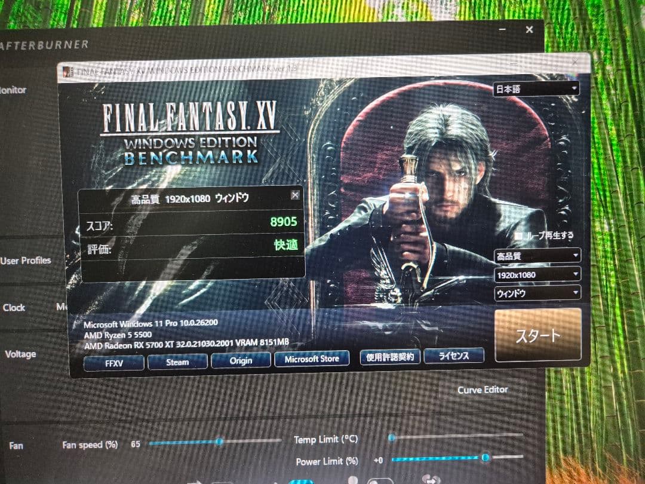Expand the ウィンドウ display mode dropdown

(537, 293)
